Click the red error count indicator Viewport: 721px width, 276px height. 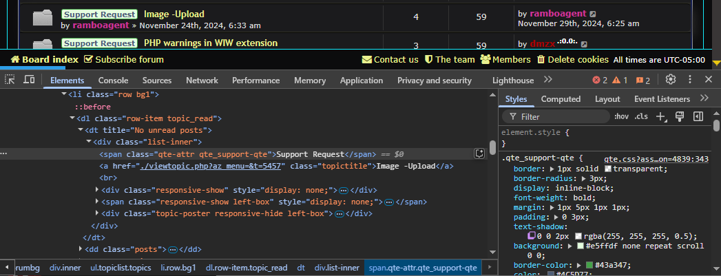click(x=600, y=81)
